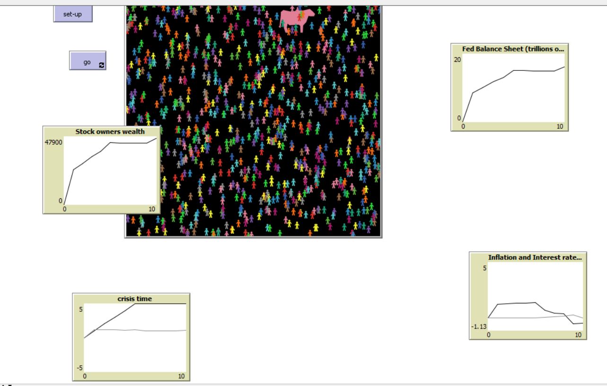Click the forever-loop arrows icon on go
607x386 pixels.
tap(101, 65)
